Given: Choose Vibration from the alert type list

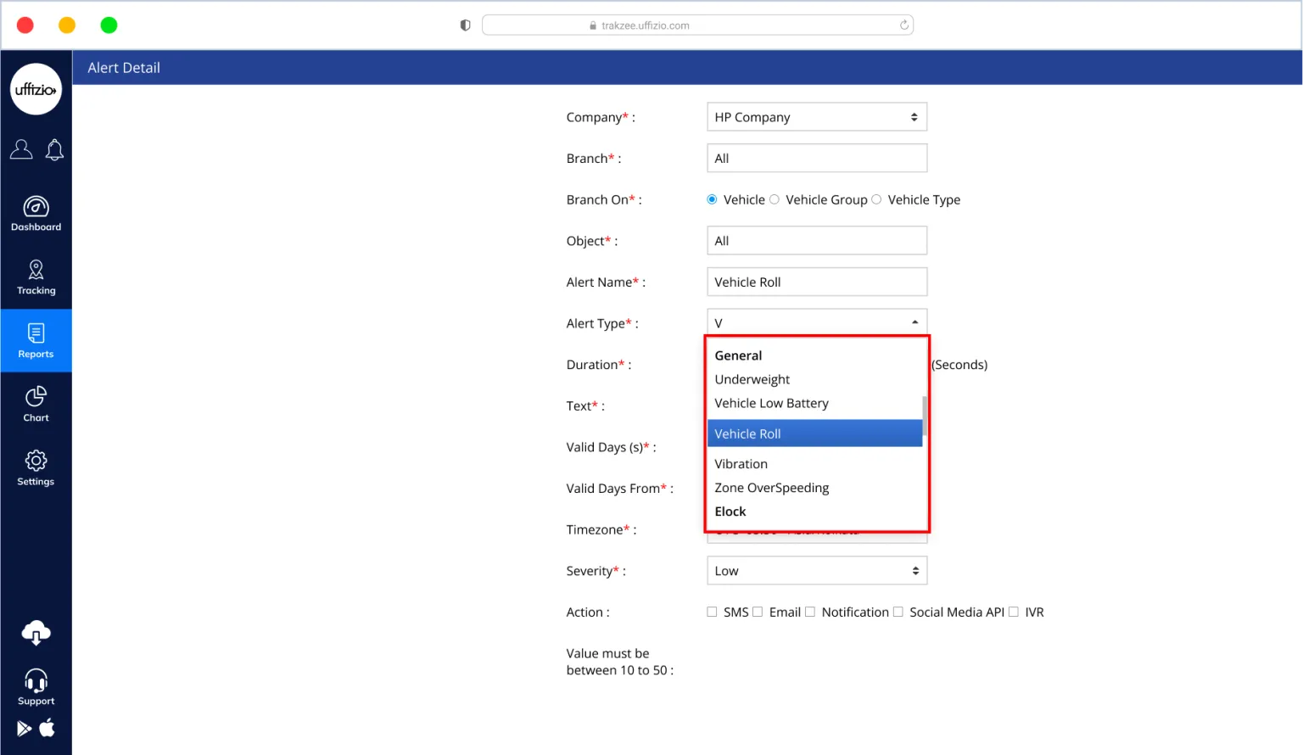Looking at the screenshot, I should (741, 464).
